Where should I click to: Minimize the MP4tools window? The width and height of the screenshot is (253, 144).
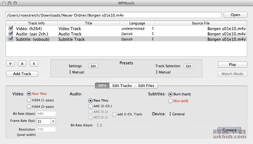[x=10, y=3]
